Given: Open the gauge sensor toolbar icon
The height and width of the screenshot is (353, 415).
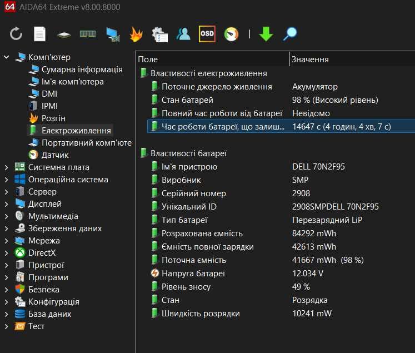Looking at the screenshot, I should [231, 34].
